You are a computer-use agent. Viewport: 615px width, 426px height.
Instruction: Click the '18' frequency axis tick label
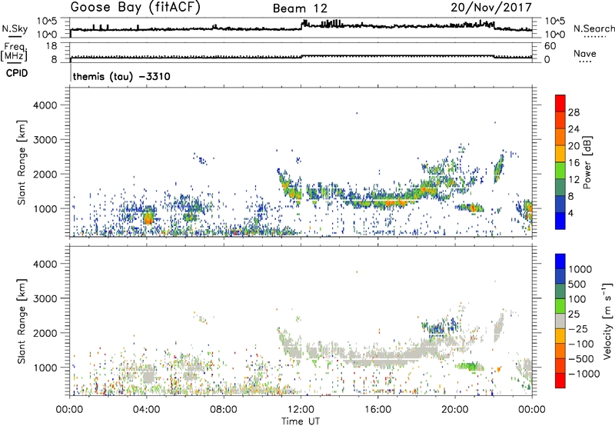coord(52,46)
